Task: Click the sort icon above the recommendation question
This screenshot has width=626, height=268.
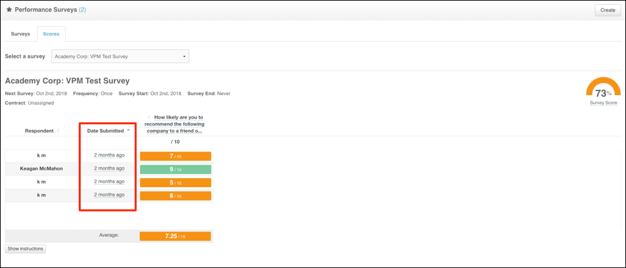Action: point(150,117)
